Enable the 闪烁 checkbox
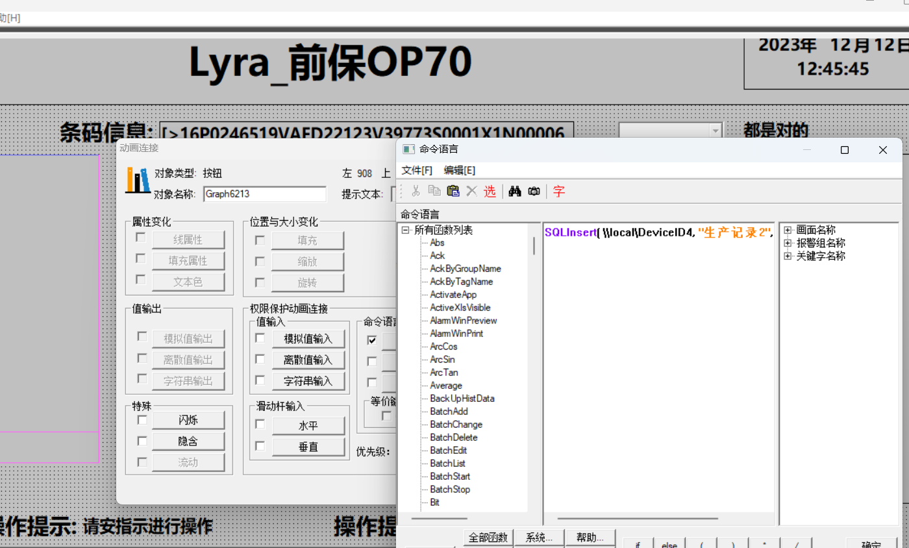The image size is (909, 548). click(141, 420)
